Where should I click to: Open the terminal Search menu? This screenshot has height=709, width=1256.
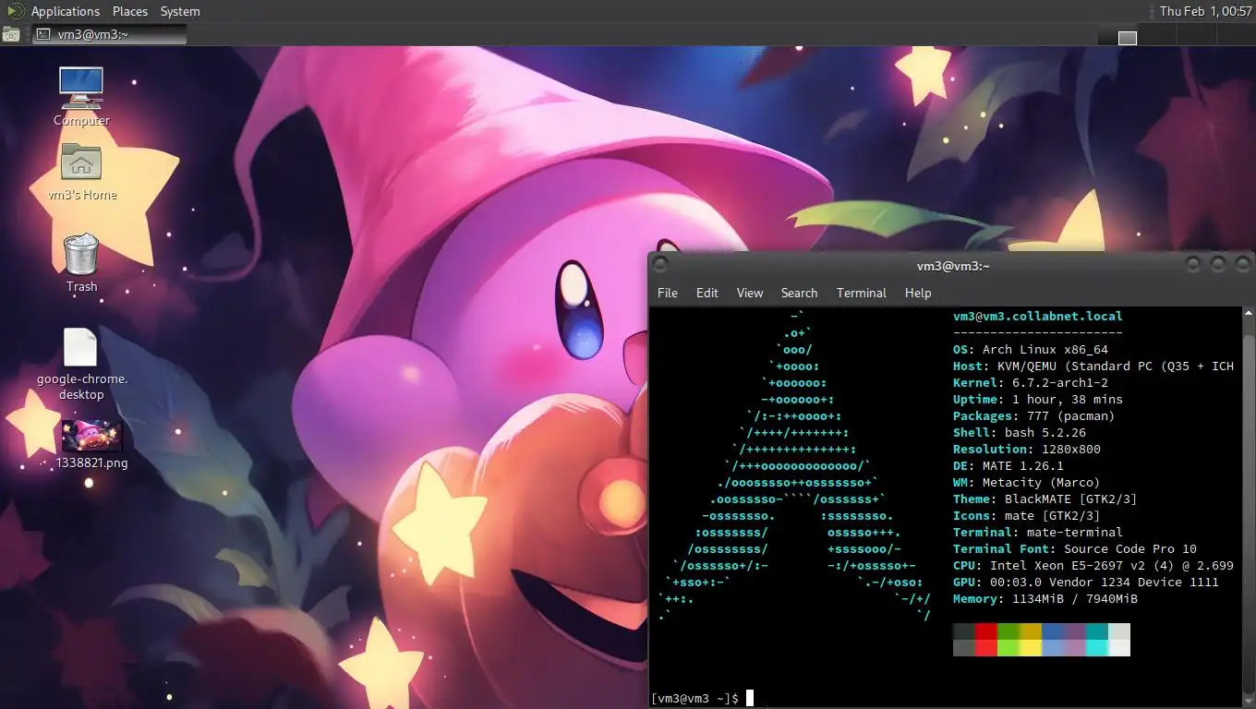click(799, 293)
